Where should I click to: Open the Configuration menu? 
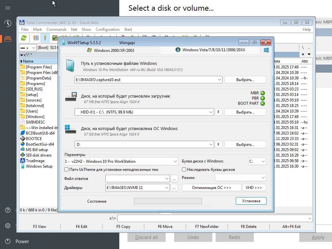108,30
